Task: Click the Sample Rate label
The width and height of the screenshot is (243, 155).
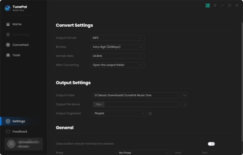Action: pos(64,56)
